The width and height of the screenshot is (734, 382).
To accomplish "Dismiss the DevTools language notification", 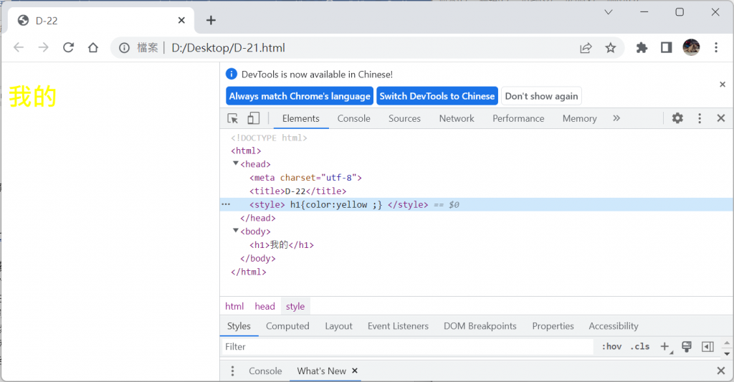I will click(x=723, y=85).
